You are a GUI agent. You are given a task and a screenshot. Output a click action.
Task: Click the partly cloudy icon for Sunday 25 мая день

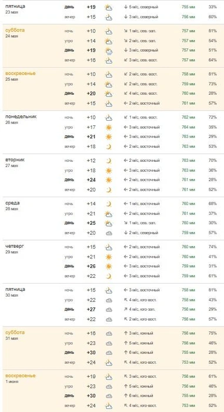click(108, 94)
